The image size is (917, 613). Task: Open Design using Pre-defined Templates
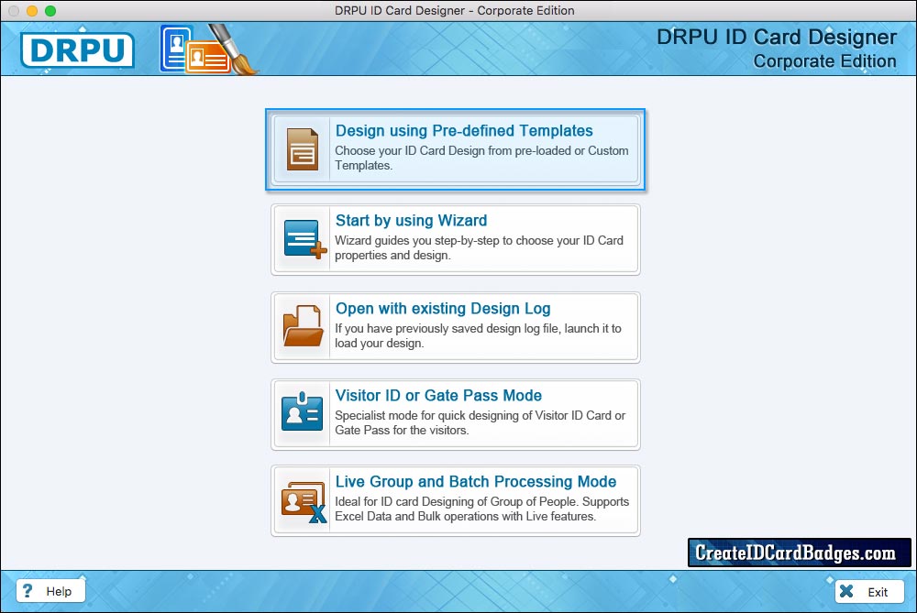(456, 149)
